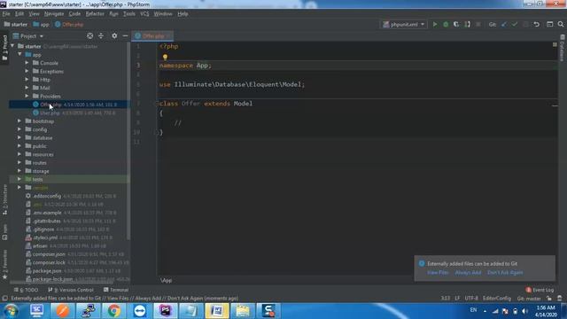Expand the Console folder
The width and height of the screenshot is (567, 319).
click(x=27, y=63)
